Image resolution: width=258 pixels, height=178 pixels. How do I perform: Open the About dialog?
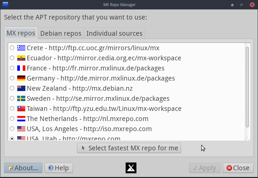click(x=23, y=168)
